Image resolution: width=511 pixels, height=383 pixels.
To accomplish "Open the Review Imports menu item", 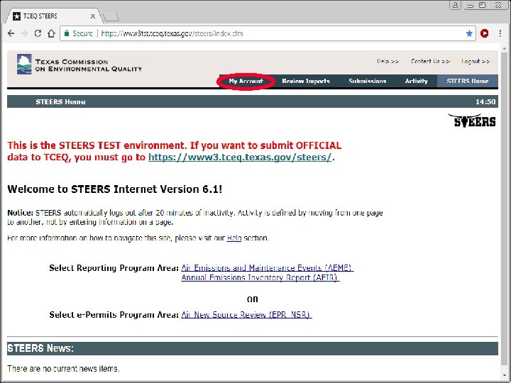I will point(306,81).
